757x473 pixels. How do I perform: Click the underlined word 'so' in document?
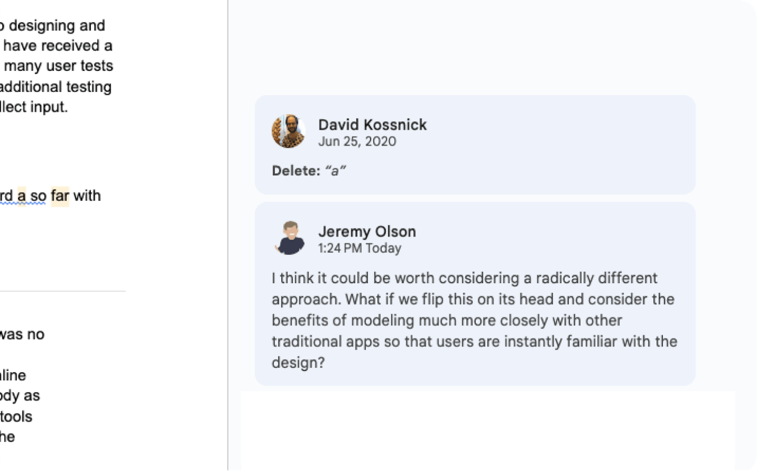(38, 196)
